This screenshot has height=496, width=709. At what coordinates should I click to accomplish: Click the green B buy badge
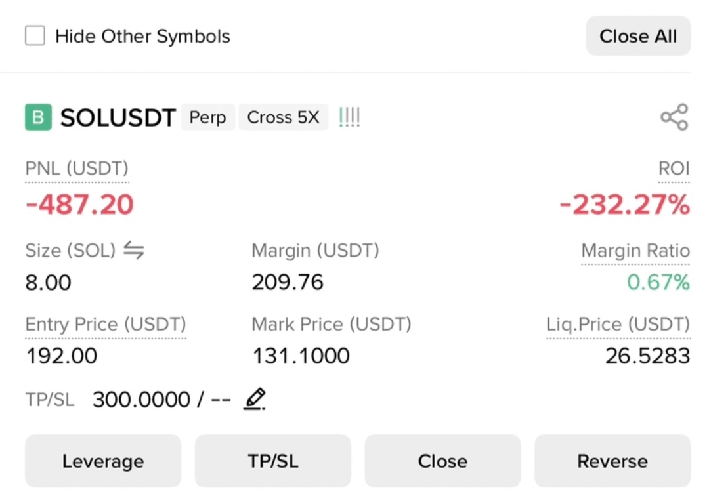[39, 117]
